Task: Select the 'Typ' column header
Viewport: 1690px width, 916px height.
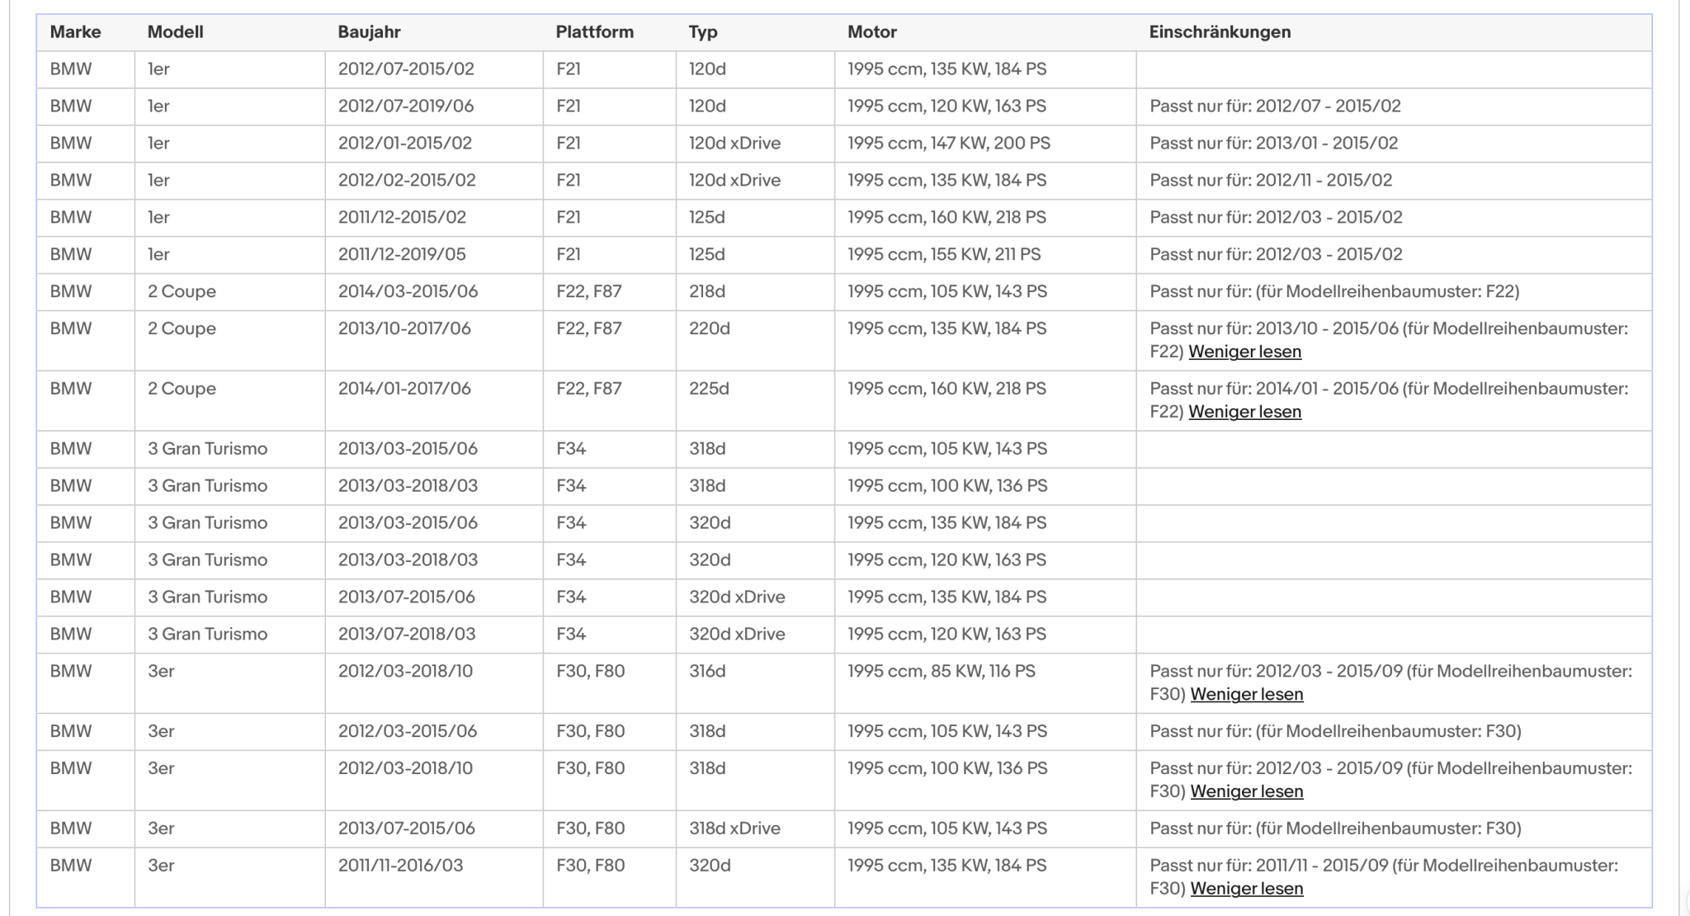Action: click(703, 32)
